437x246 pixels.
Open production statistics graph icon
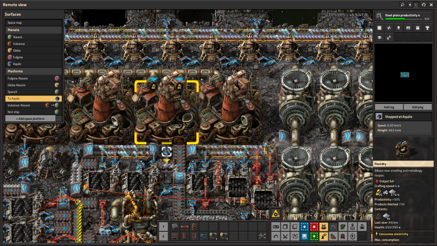point(389,28)
